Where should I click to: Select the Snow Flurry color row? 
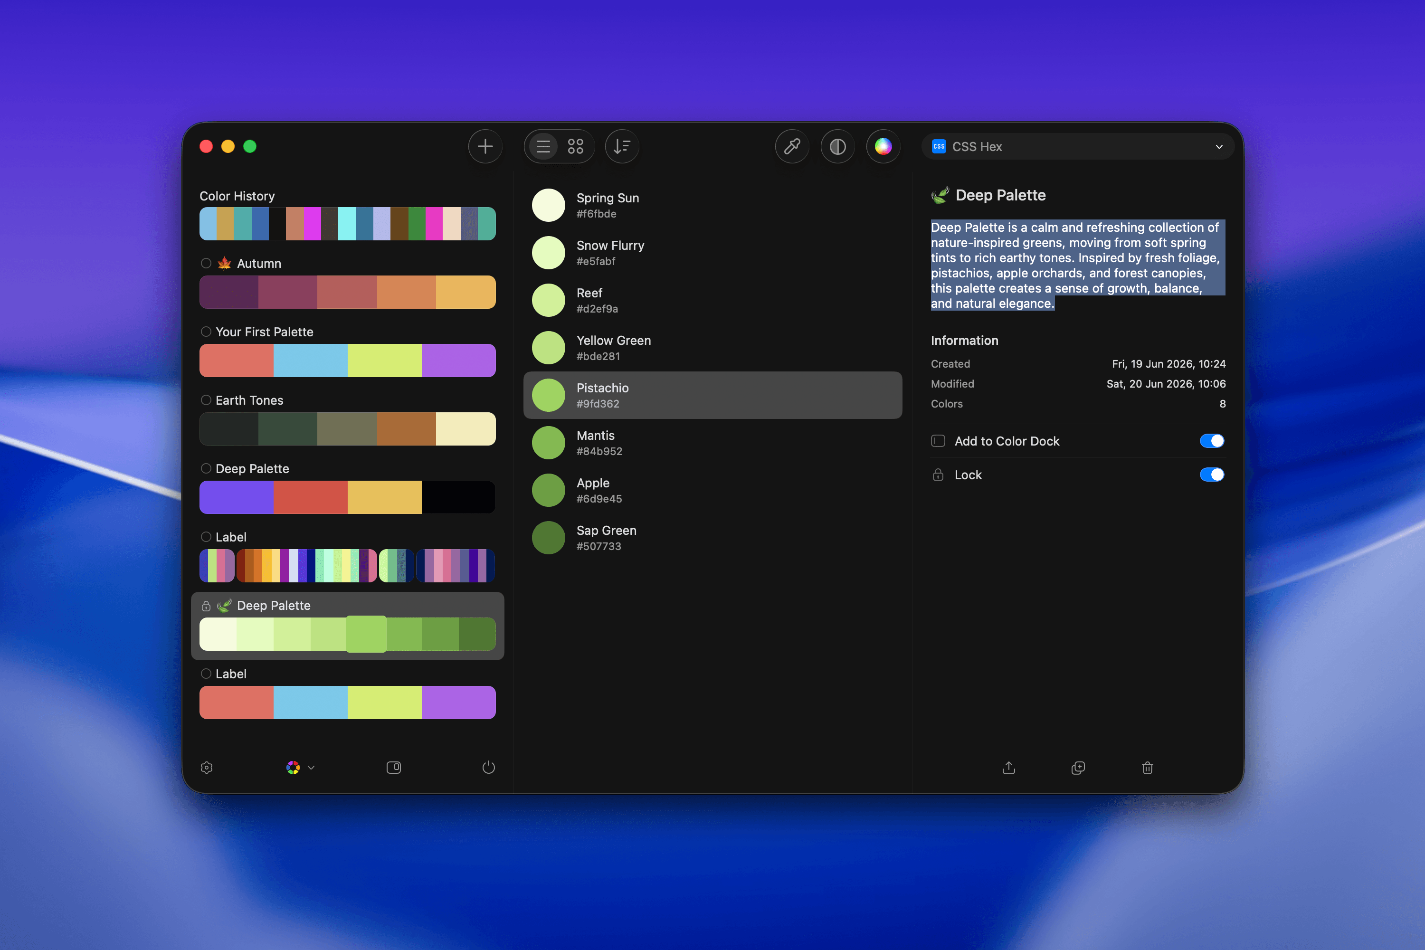tap(712, 253)
